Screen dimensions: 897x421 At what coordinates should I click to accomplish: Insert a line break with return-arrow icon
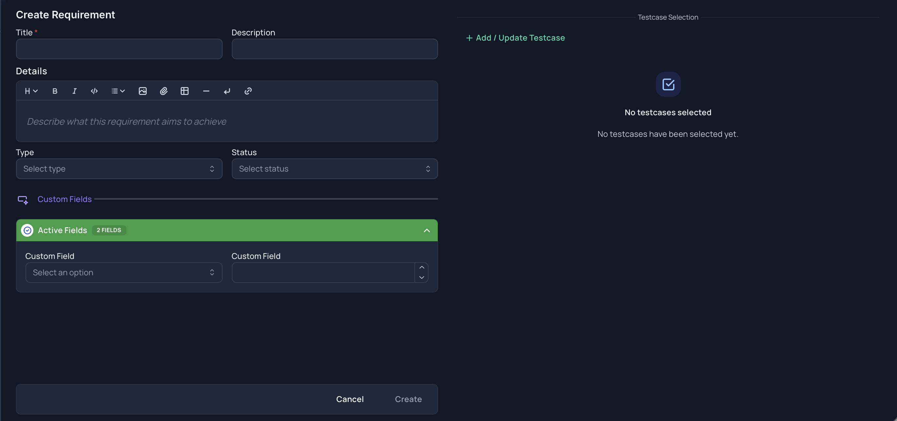pos(227,91)
